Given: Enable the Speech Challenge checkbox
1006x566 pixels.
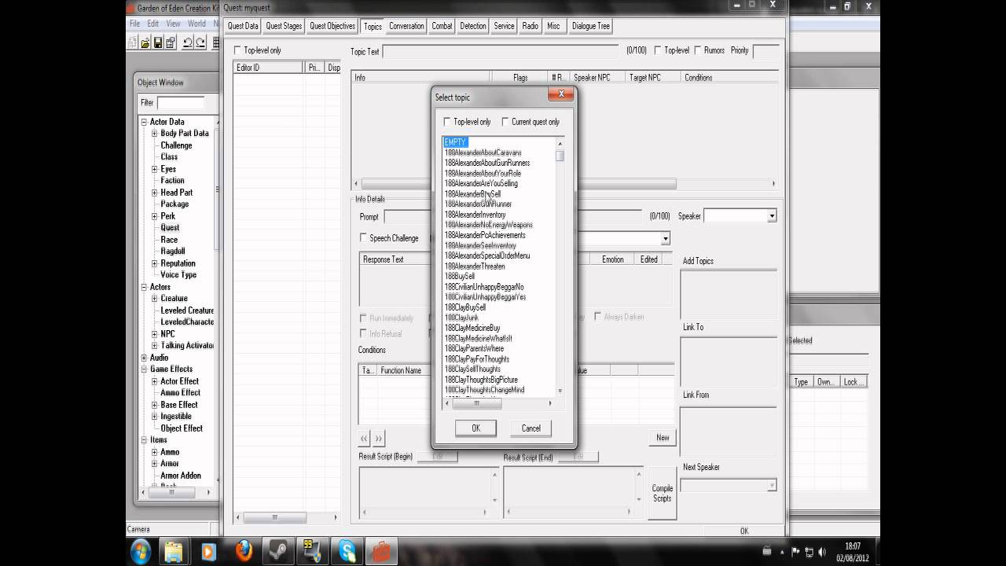Looking at the screenshot, I should tap(363, 238).
